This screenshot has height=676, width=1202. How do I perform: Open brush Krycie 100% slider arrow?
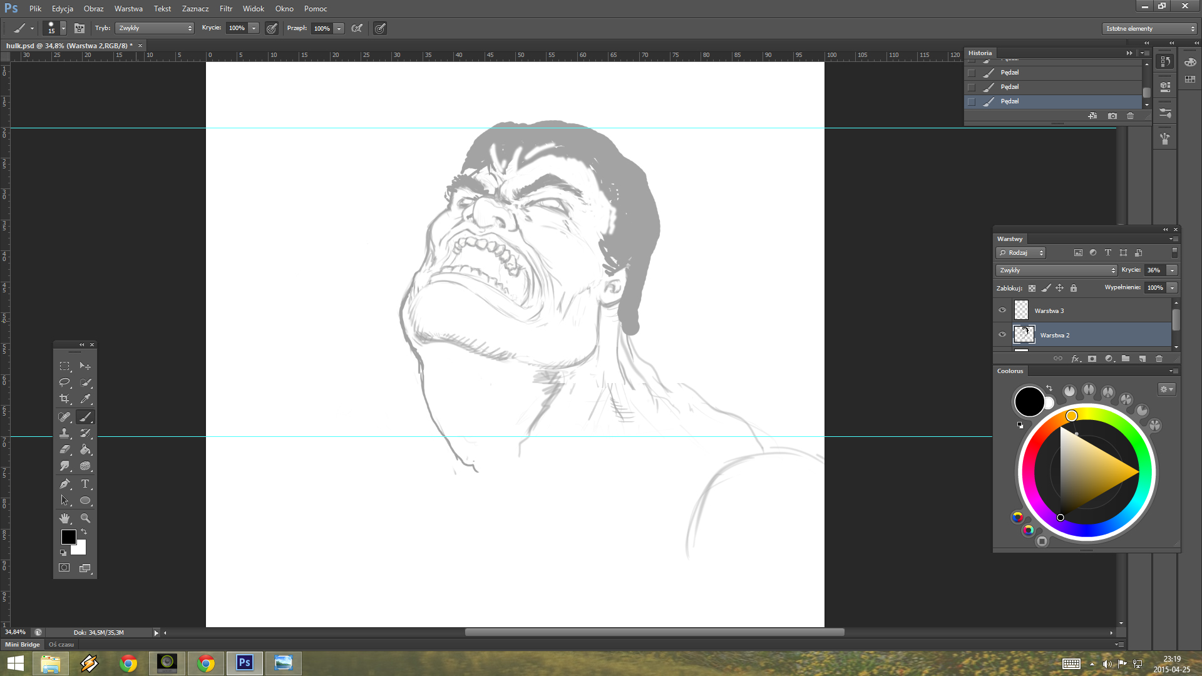pos(254,28)
